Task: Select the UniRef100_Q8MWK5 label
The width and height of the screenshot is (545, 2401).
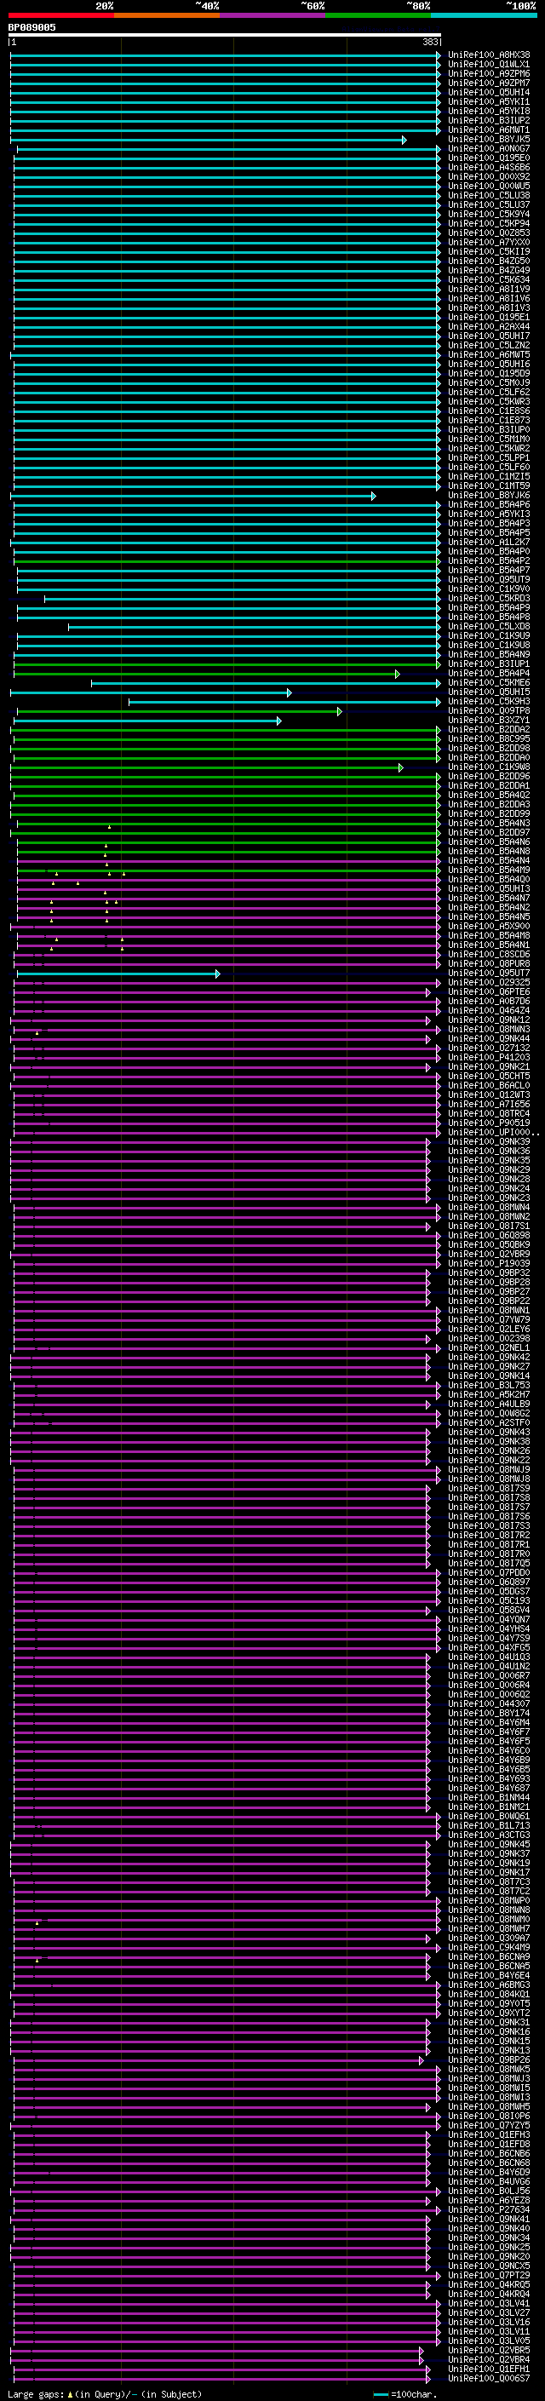Action: point(489,2069)
